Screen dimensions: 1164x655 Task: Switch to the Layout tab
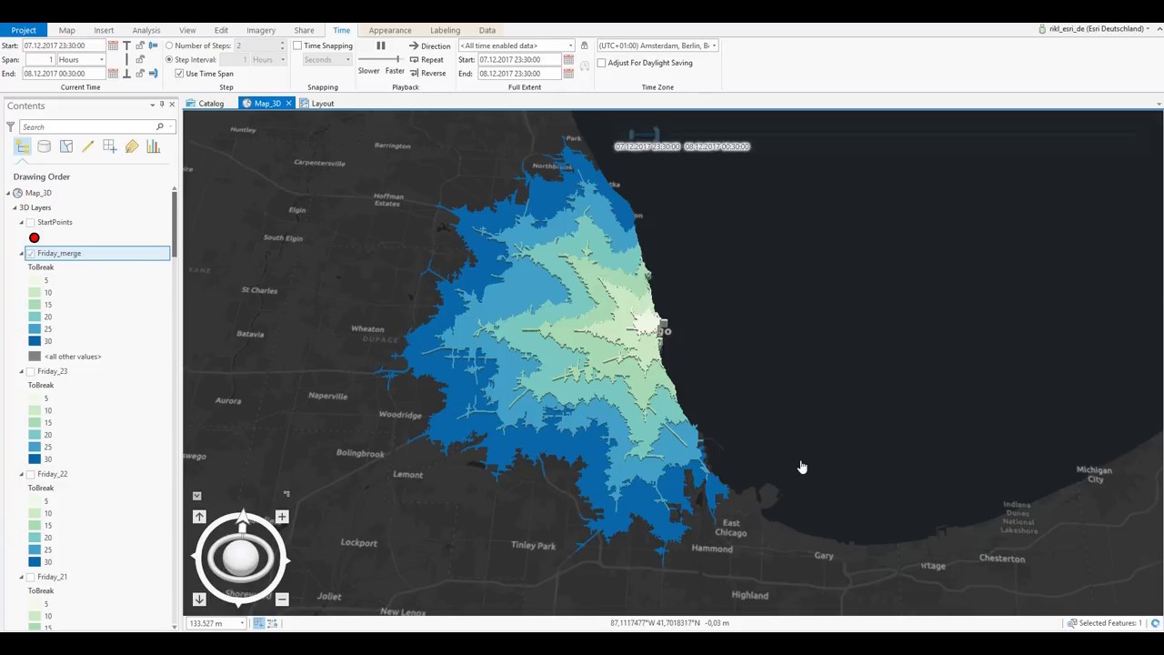click(x=322, y=103)
